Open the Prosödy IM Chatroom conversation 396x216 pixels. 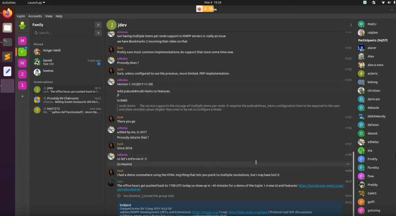coord(67,100)
